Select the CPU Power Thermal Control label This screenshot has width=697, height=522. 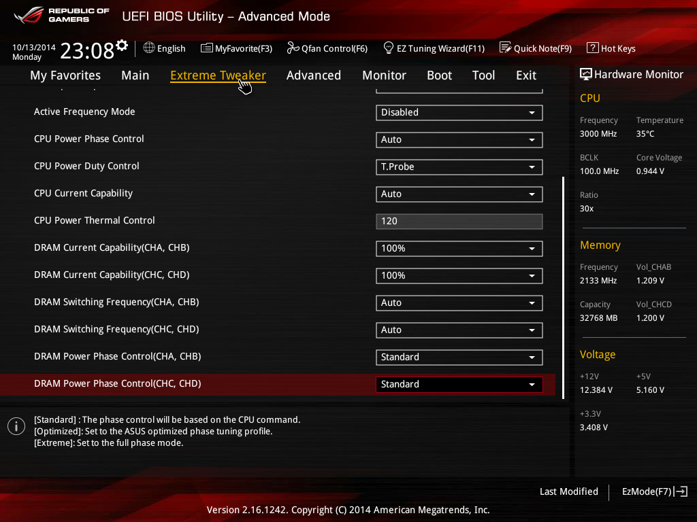pos(95,221)
